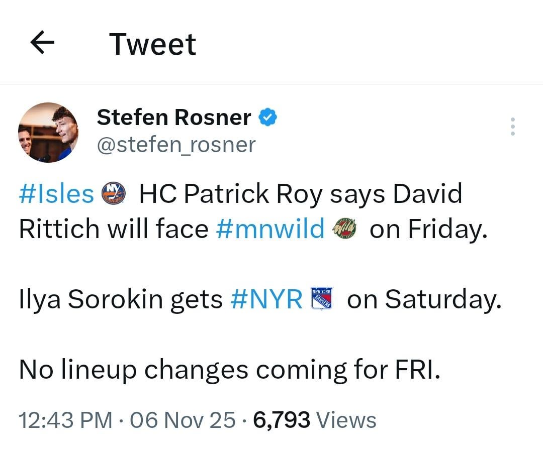
Task: Open Stefen Rosner's profile picture
Action: (x=49, y=132)
